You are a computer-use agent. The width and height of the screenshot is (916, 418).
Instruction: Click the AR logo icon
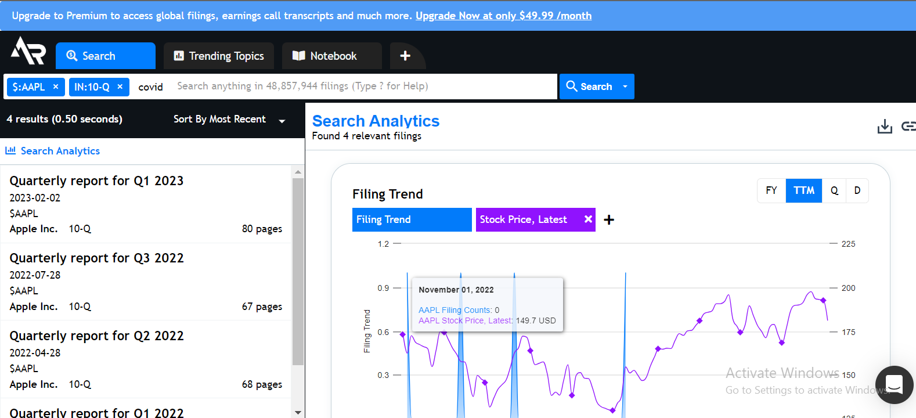28,51
